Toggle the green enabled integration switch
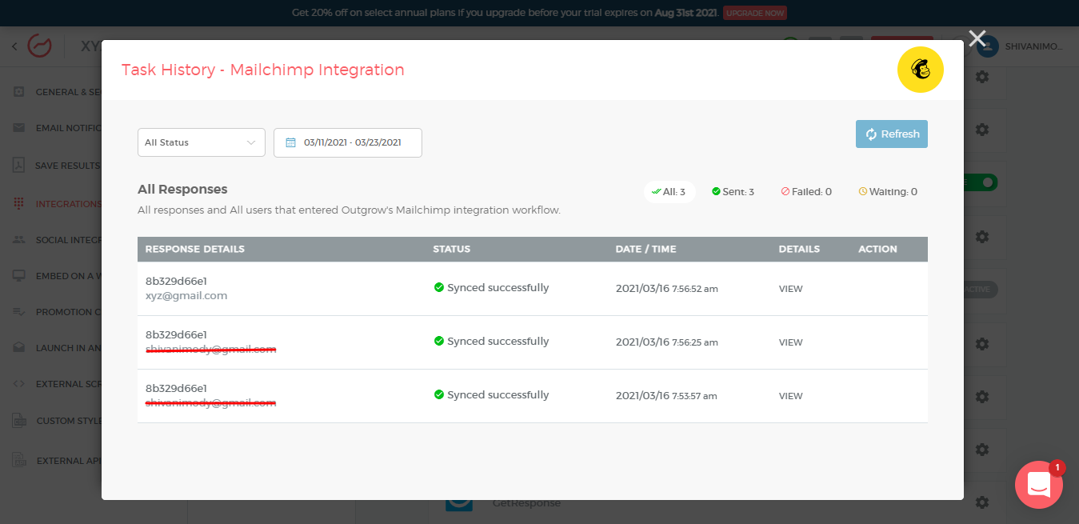This screenshot has width=1079, height=524. [981, 182]
